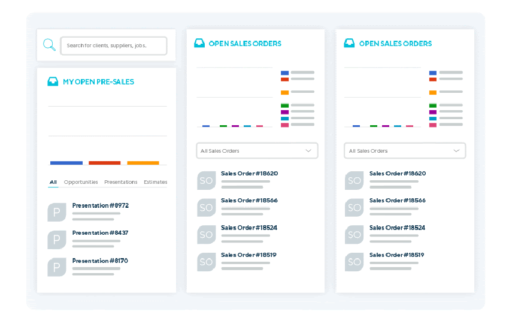509x321 pixels.
Task: Click small green bar in middle sales orders chart
Action: pyautogui.click(x=223, y=126)
